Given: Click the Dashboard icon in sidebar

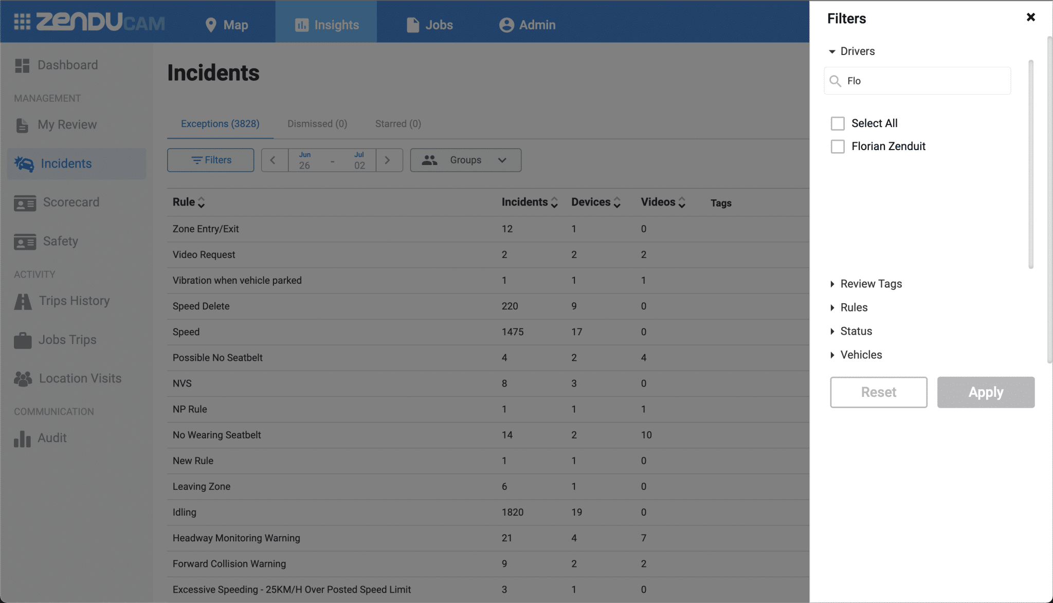Looking at the screenshot, I should [22, 65].
